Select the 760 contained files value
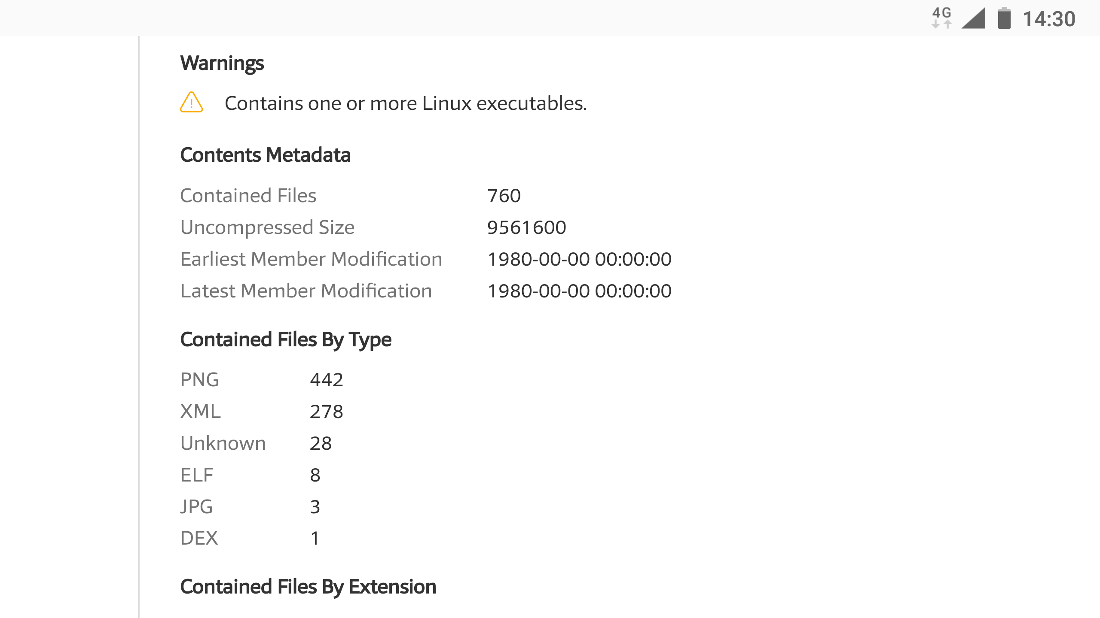Viewport: 1100px width, 618px height. coord(504,196)
